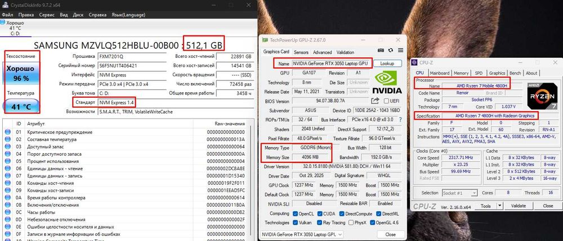Click status icon for attribute 05 Процент использования
The width and height of the screenshot is (563, 241).
tap(7, 161)
